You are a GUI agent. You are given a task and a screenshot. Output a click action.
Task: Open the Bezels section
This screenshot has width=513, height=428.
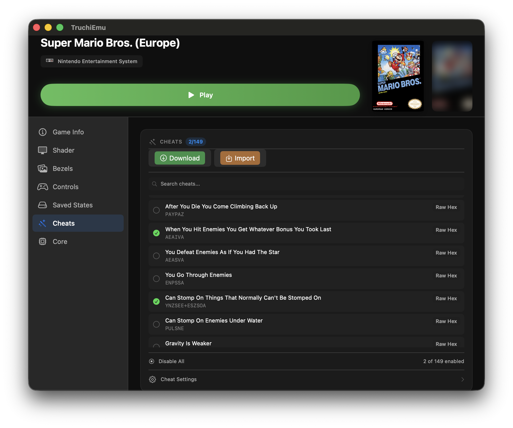pyautogui.click(x=78, y=169)
